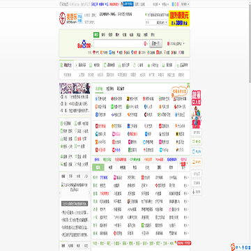Click the blue paw Baidu link in the sites grid
Viewport: 251px width, 251px height.
101,99
